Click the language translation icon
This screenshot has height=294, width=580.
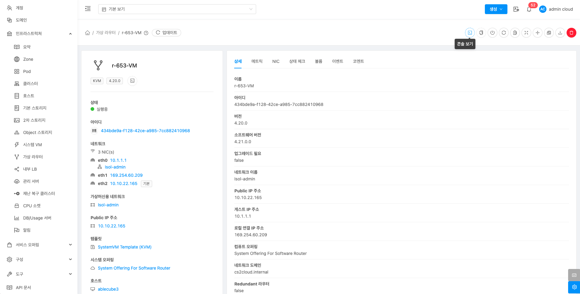(516, 9)
